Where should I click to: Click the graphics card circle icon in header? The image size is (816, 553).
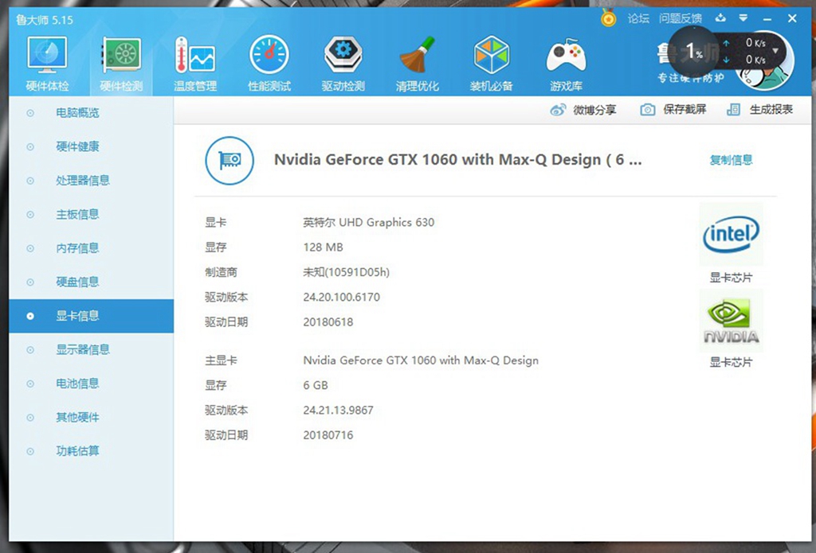[x=229, y=161]
